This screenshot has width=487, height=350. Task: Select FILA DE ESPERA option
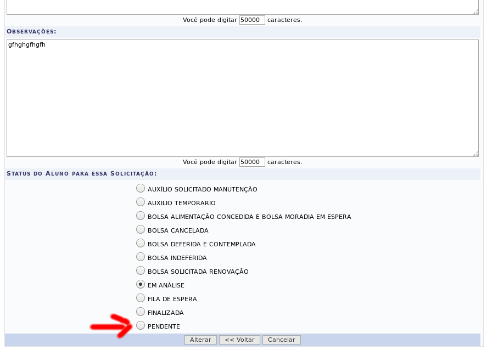pos(141,297)
